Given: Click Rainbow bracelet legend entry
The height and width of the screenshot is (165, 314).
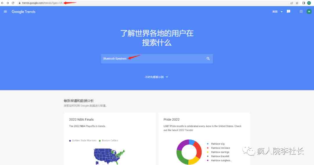Looking at the screenshot, I should (x=218, y=156).
